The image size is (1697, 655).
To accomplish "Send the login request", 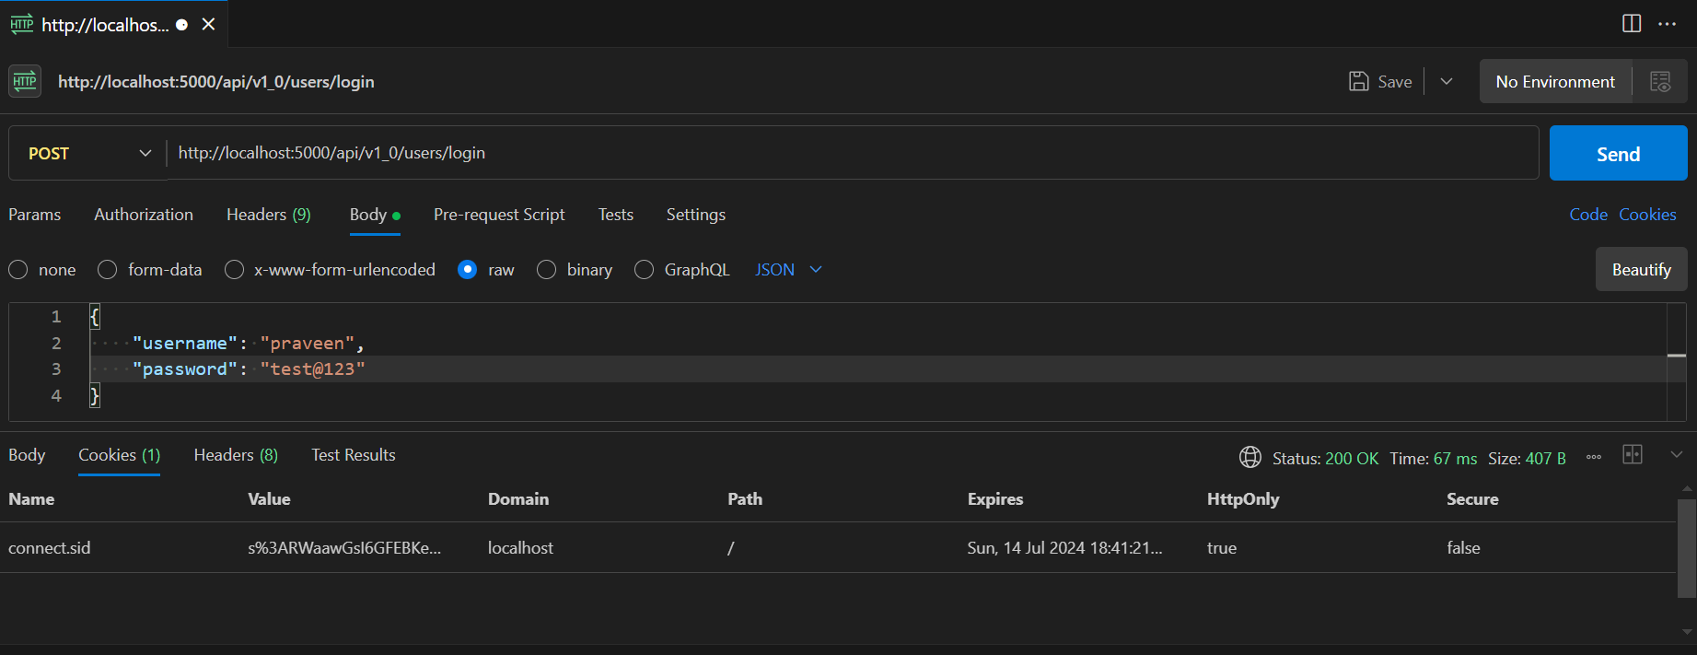I will [1618, 154].
